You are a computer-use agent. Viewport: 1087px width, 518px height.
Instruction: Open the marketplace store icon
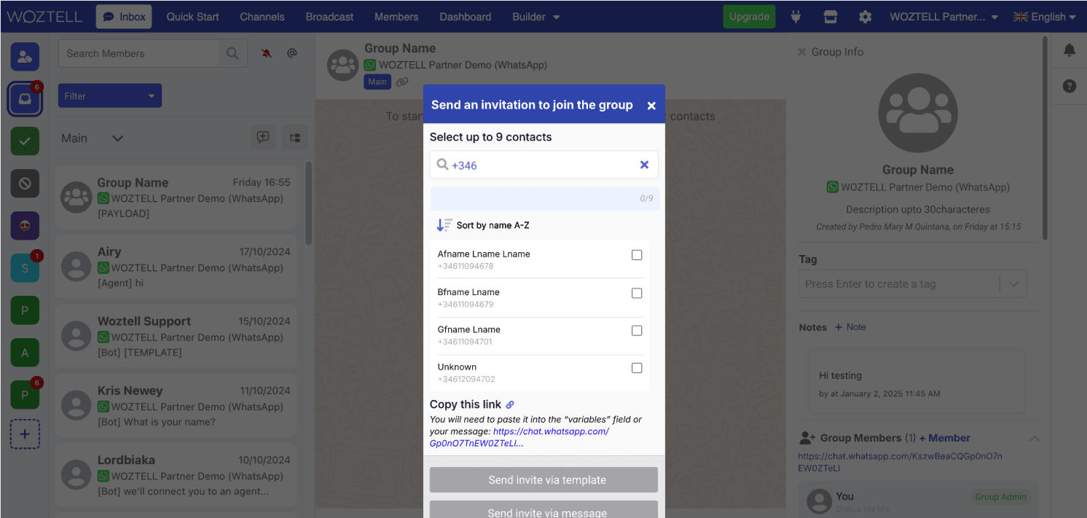830,17
